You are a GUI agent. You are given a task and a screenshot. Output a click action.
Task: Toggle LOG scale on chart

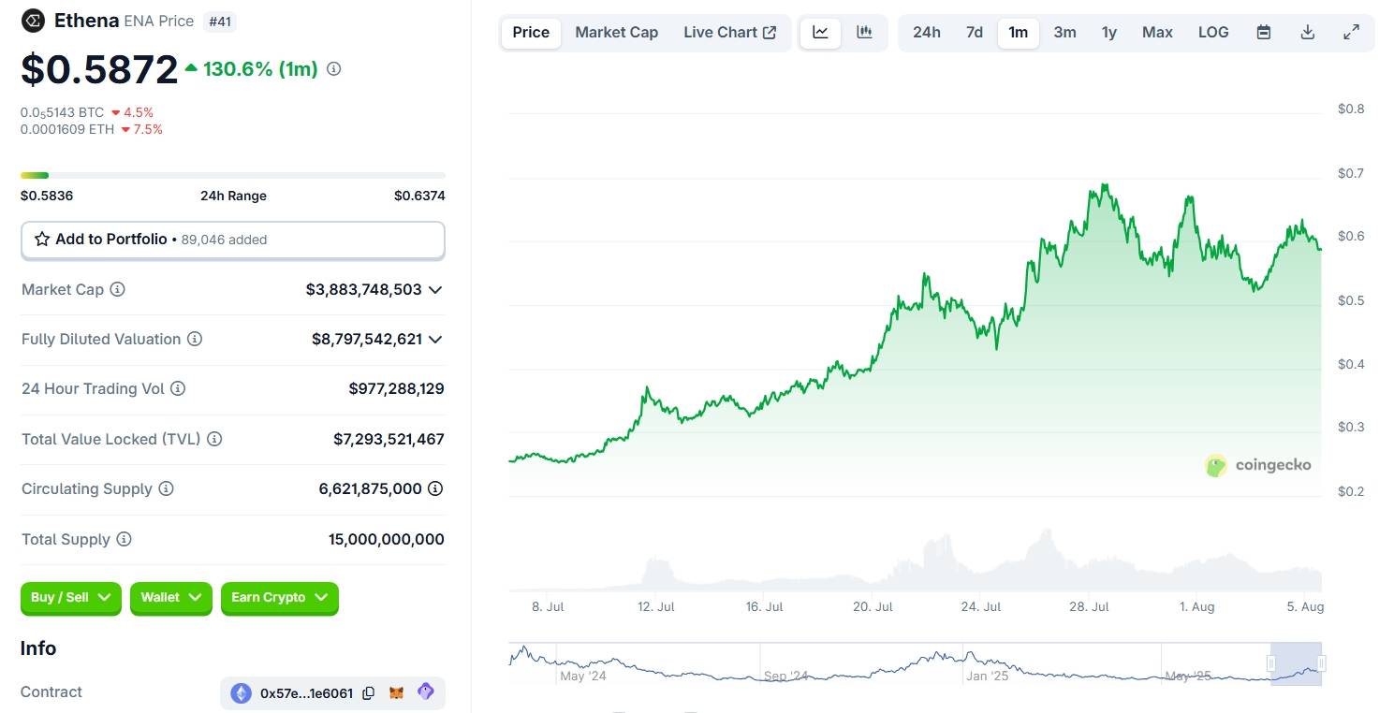click(x=1214, y=33)
